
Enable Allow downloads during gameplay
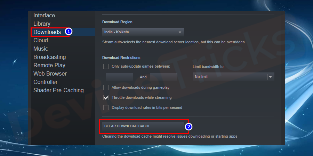pos(106,87)
